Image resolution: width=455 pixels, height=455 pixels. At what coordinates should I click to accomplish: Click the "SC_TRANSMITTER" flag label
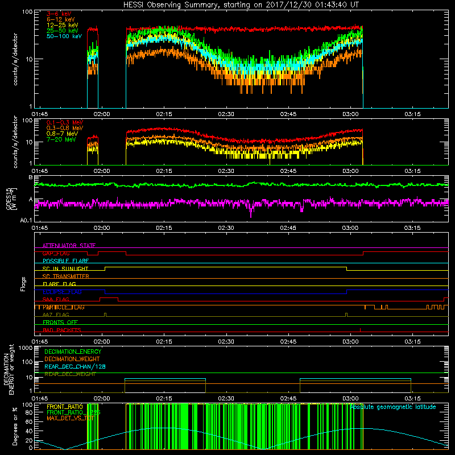[65, 276]
